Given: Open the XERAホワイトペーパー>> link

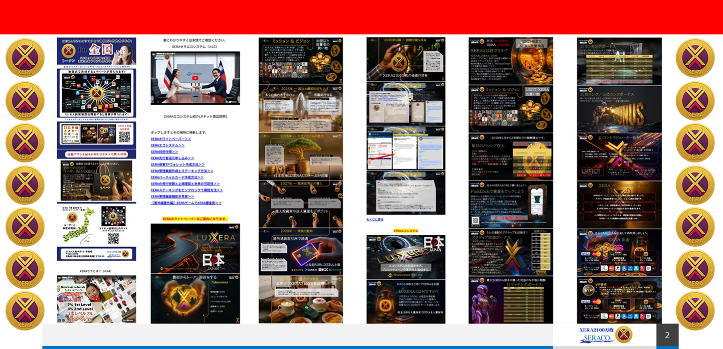Looking at the screenshot, I should (171, 139).
